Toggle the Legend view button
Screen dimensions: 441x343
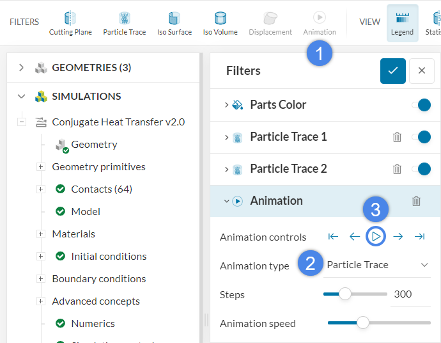tap(402, 23)
